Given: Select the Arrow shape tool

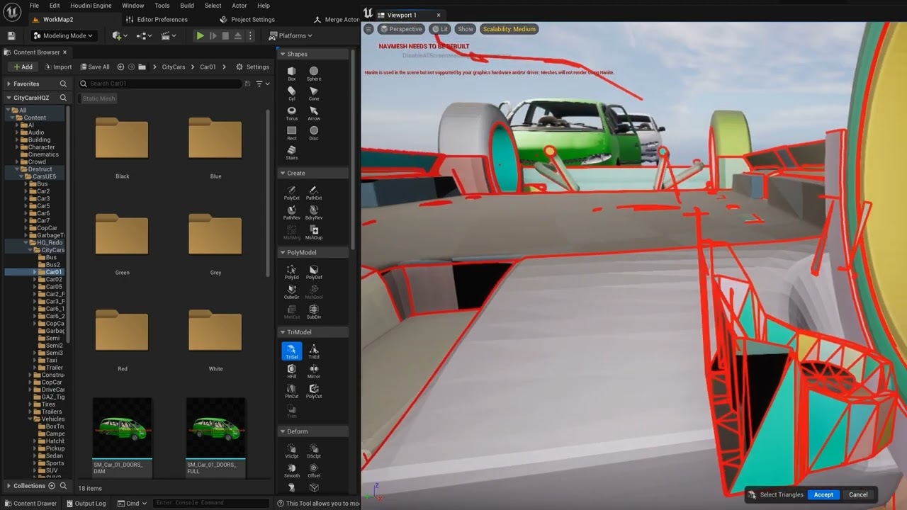Looking at the screenshot, I should point(314,113).
